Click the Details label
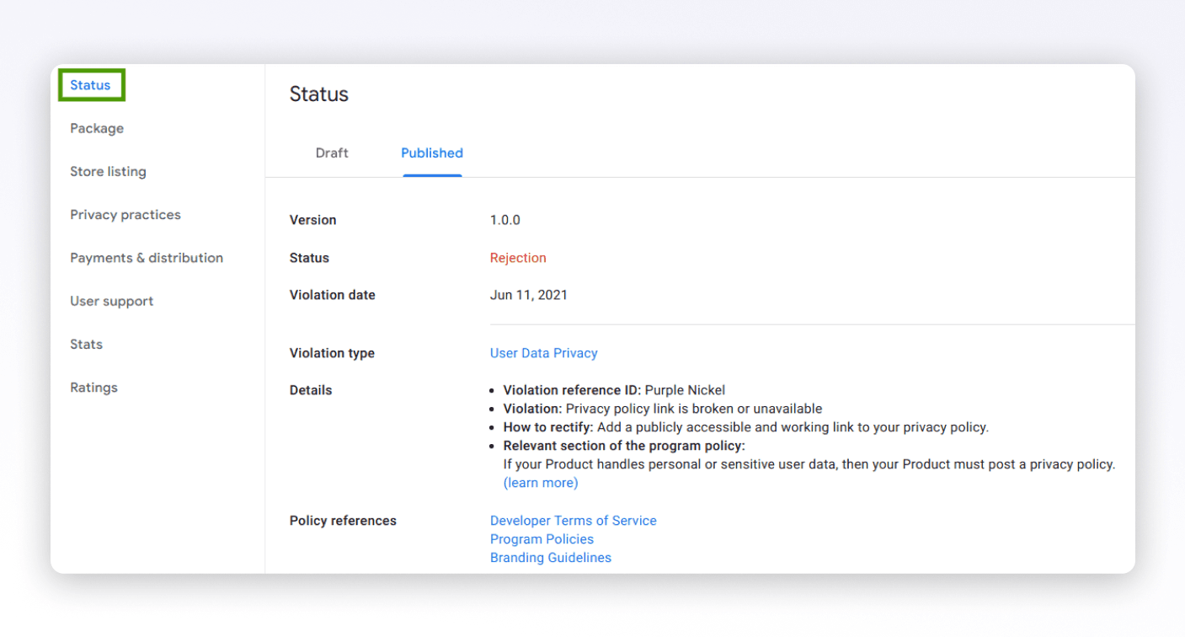Image resolution: width=1185 pixels, height=637 pixels. [x=311, y=390]
